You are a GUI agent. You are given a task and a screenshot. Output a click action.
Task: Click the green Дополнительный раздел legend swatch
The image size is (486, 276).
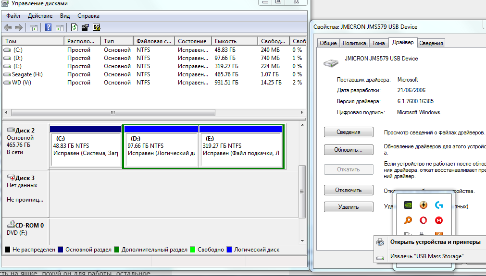(116, 250)
